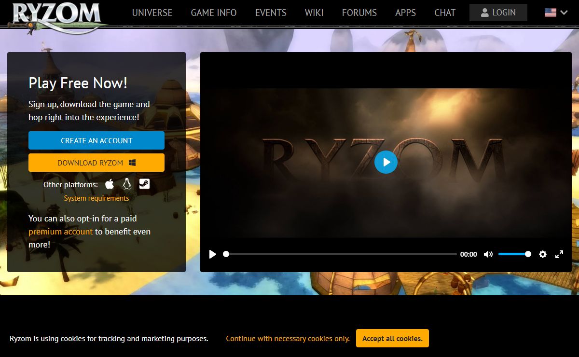This screenshot has height=357, width=579.
Task: Accept all cookies
Action: (392, 338)
